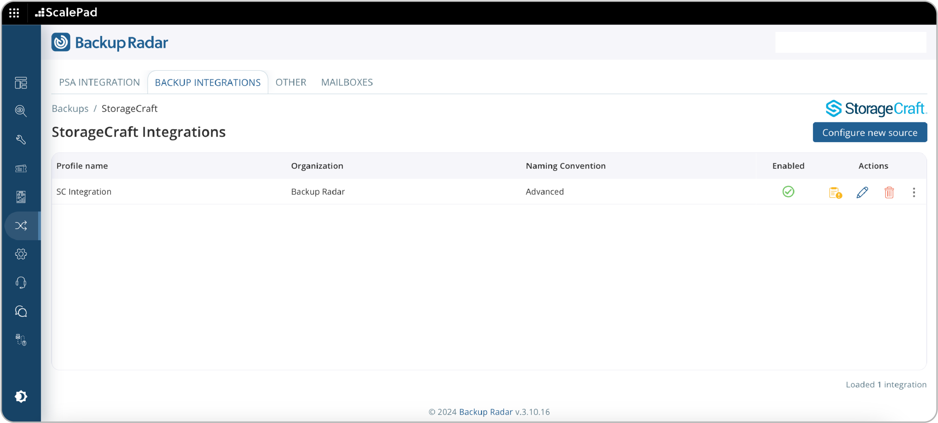Go to Backups breadcrumb link
The image size is (938, 423).
[x=70, y=108]
